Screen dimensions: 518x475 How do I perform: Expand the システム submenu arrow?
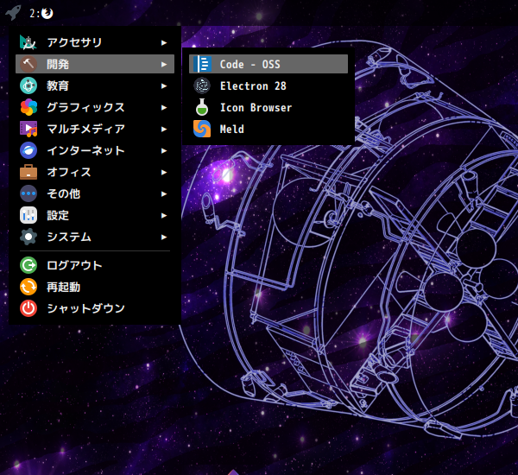[164, 237]
